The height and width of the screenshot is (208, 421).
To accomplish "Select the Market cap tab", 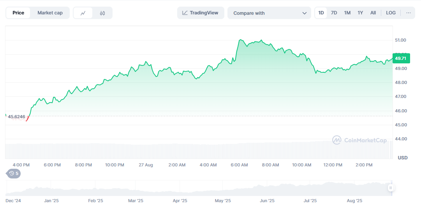I will [x=50, y=13].
